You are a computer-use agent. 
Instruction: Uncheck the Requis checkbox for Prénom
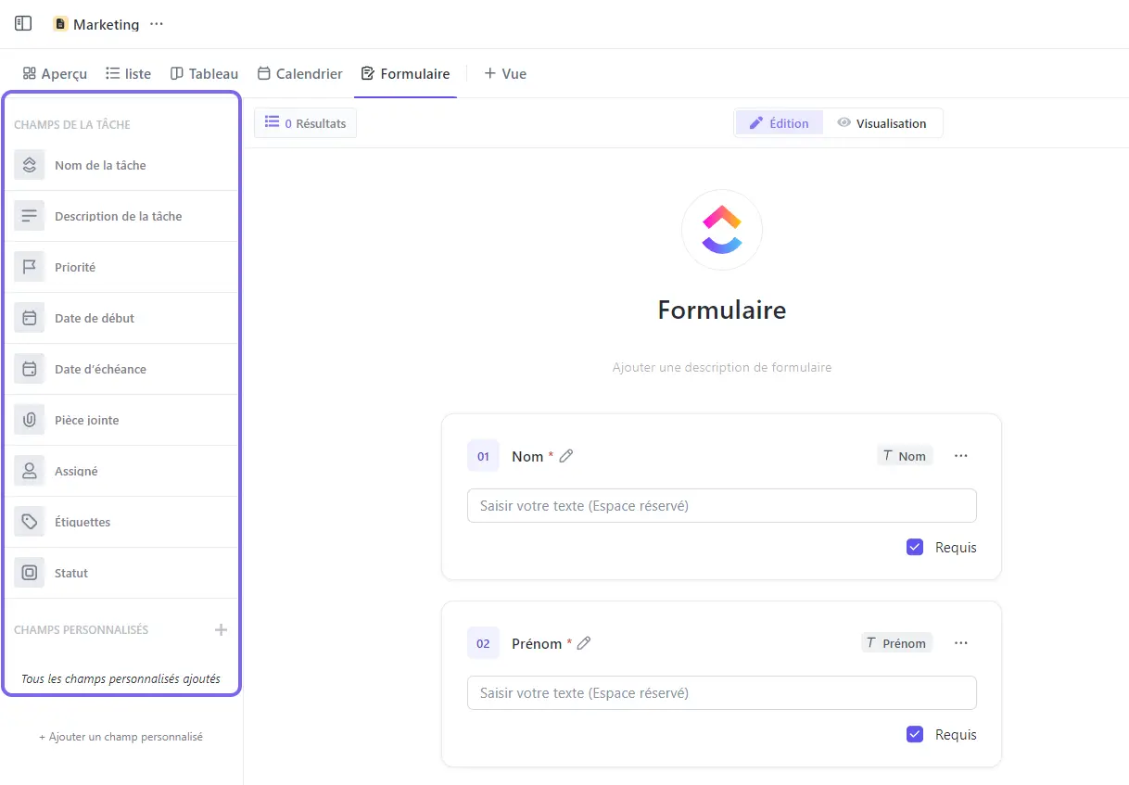pyautogui.click(x=915, y=734)
